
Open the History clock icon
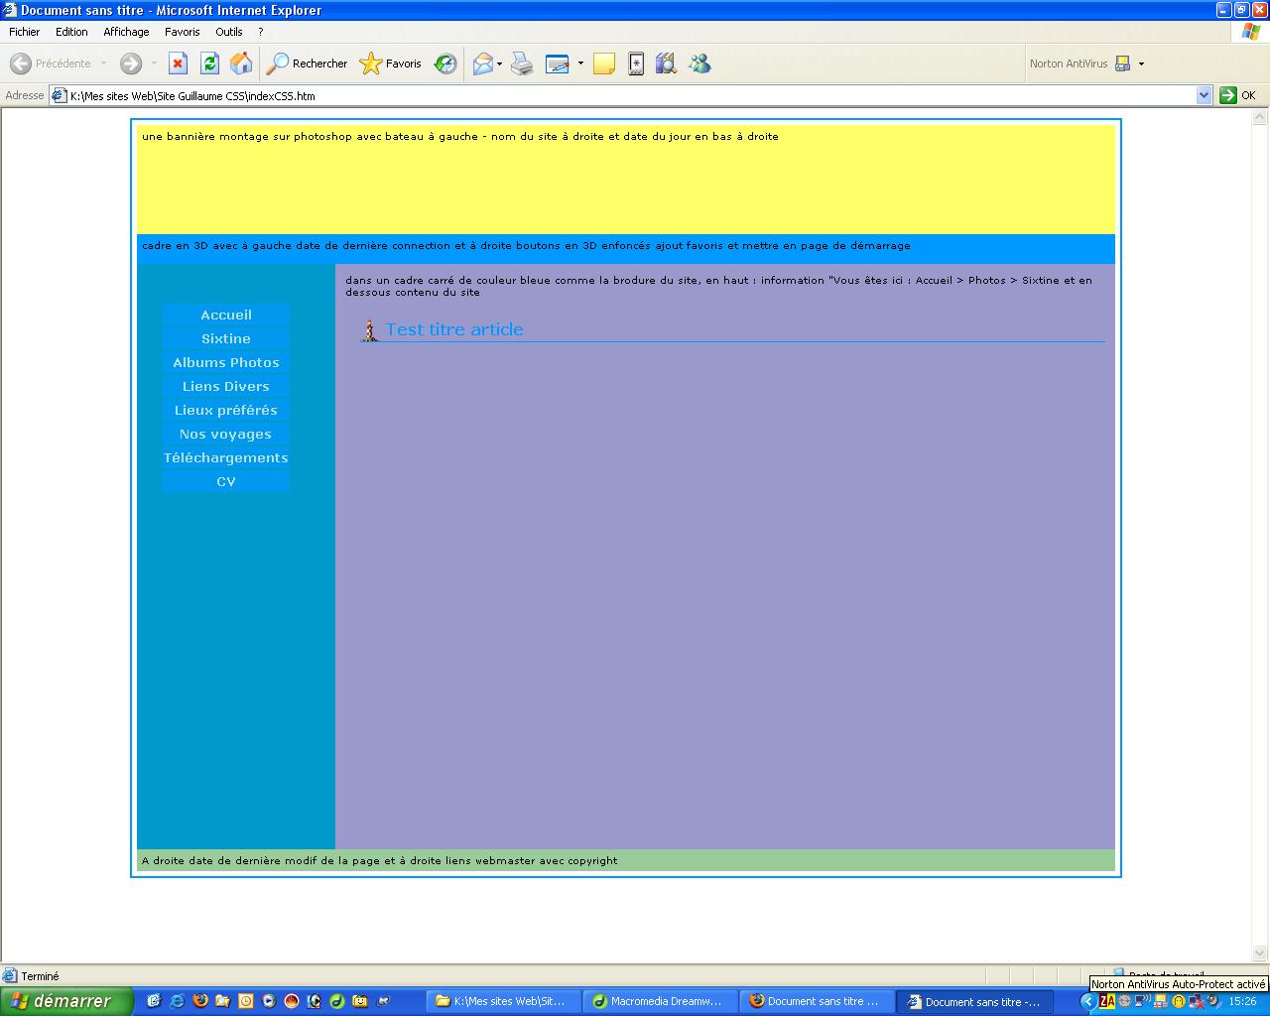pos(445,63)
